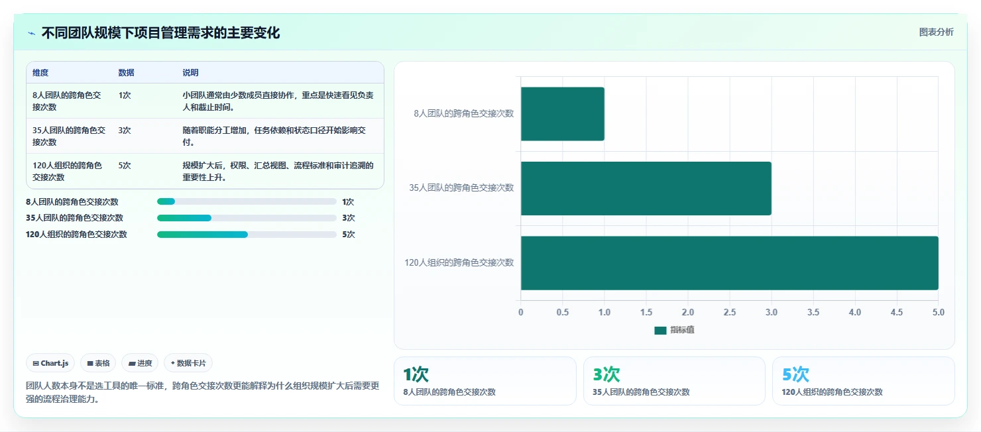
Task: Click the summary paragraph starting 团队人数本身
Action: tap(202, 392)
